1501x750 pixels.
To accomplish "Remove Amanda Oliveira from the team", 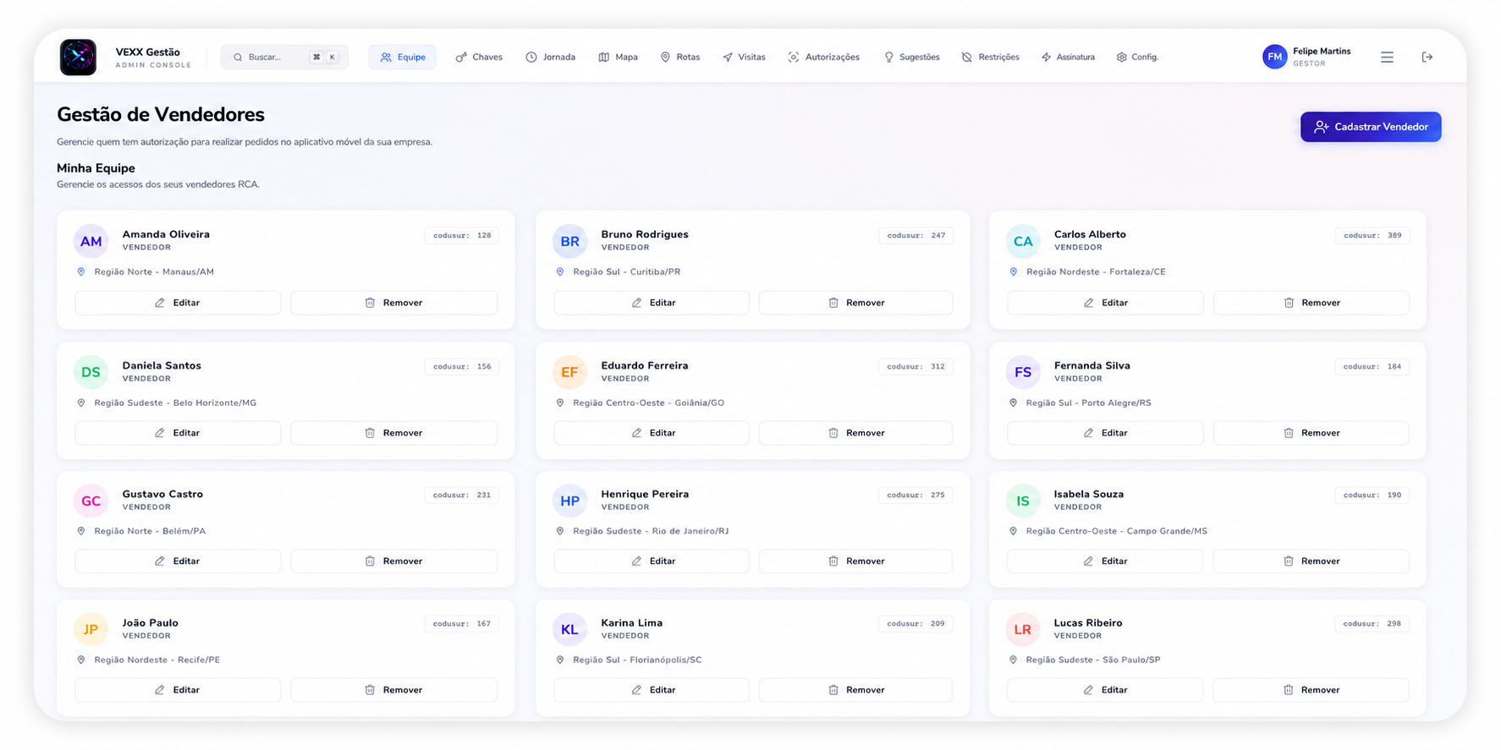I will (393, 303).
